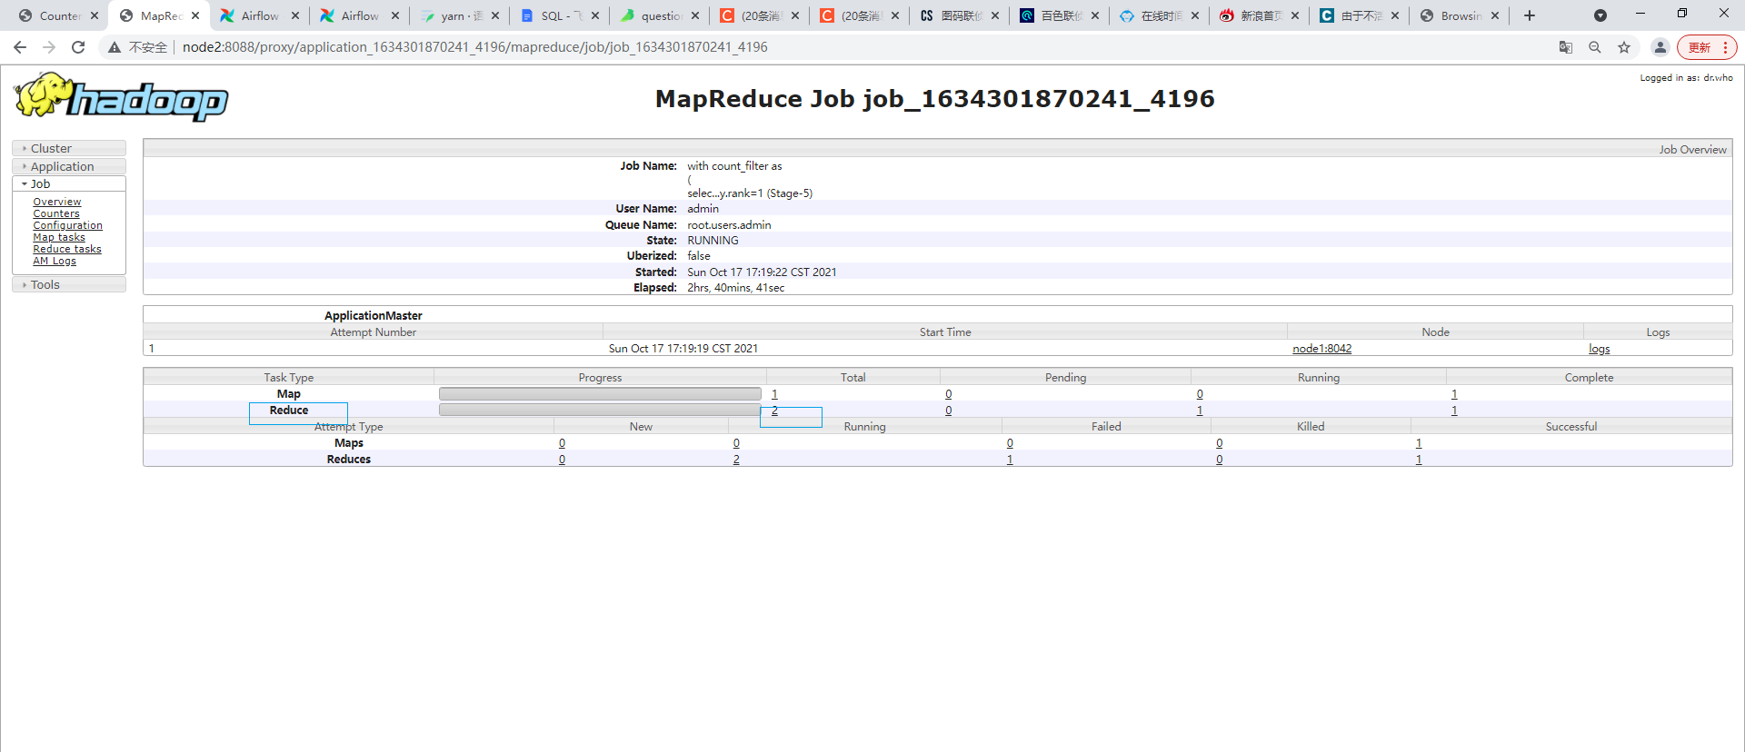Open Reduce running tasks count

1200,411
